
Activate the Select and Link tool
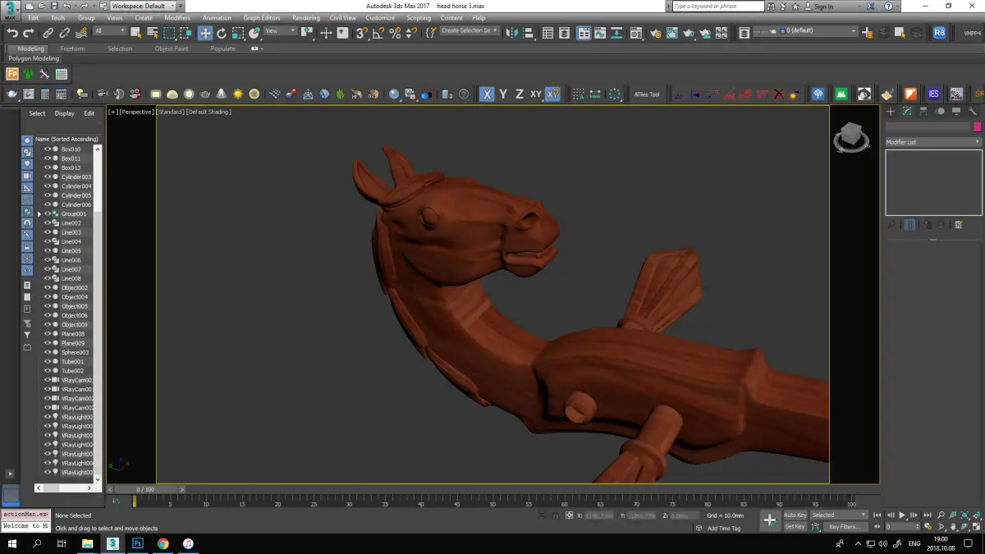(48, 33)
